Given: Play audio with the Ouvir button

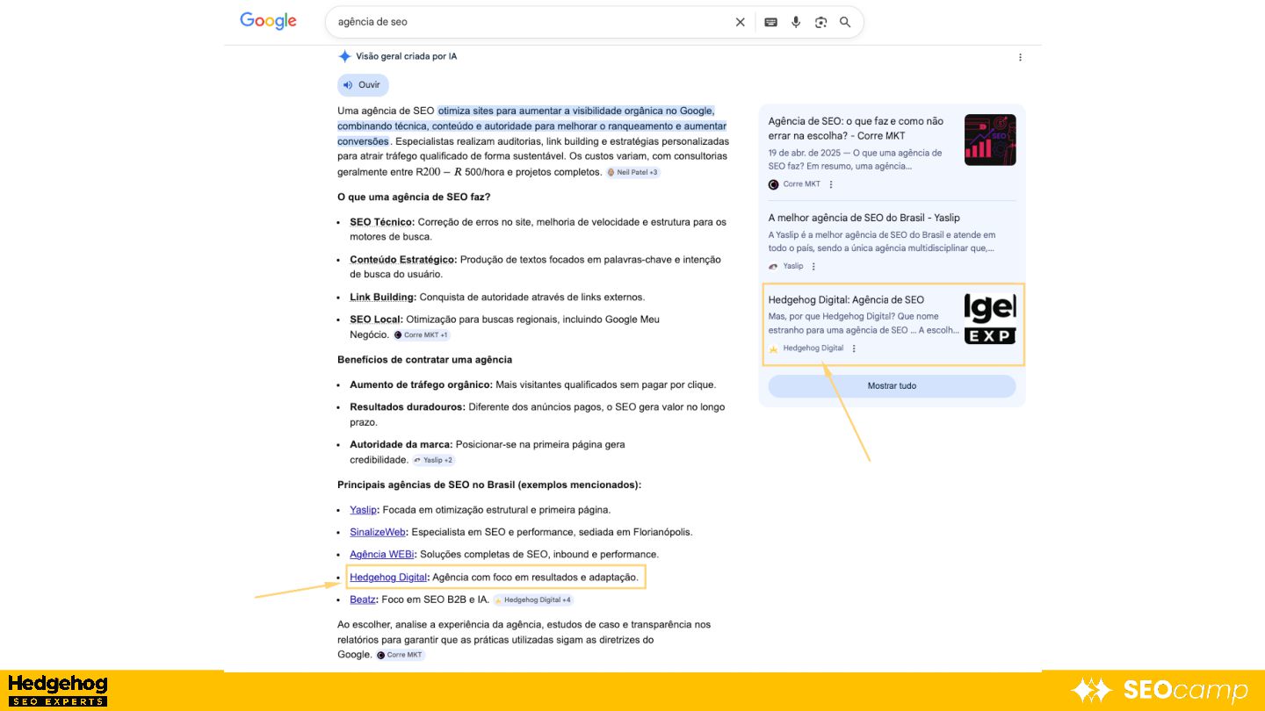Looking at the screenshot, I should click(x=363, y=85).
